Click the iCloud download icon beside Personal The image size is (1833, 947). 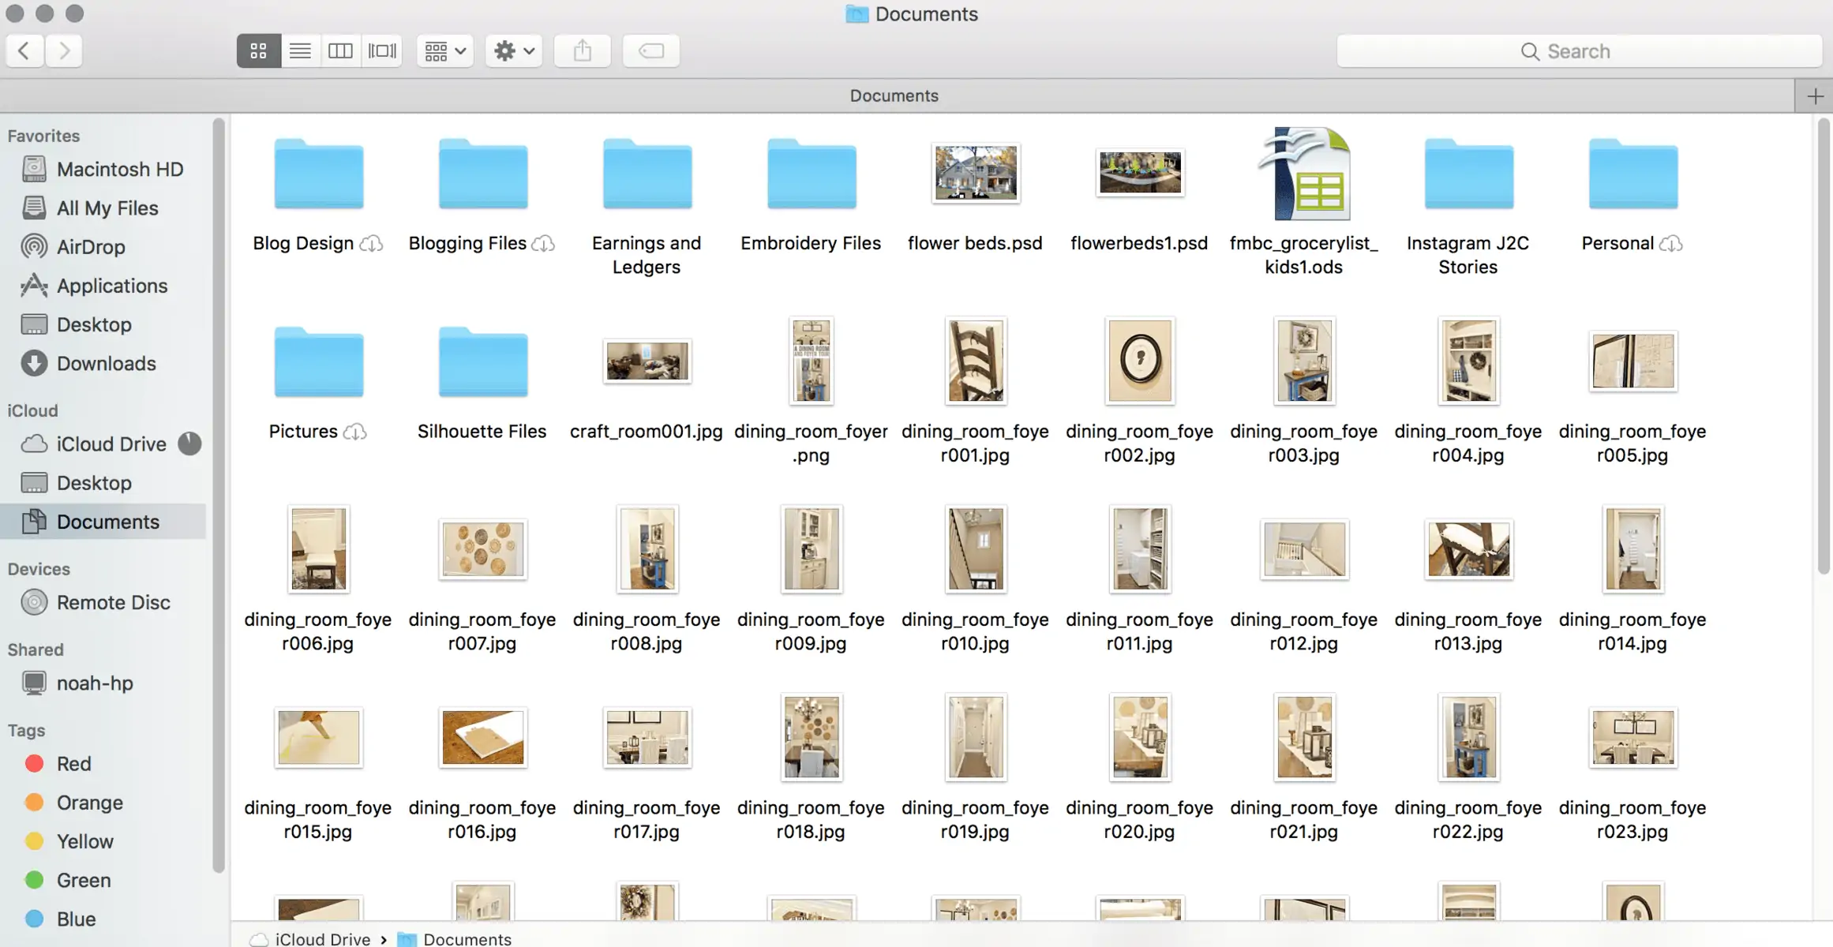click(1671, 244)
